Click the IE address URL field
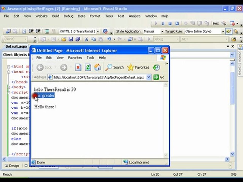 click(x=100, y=77)
